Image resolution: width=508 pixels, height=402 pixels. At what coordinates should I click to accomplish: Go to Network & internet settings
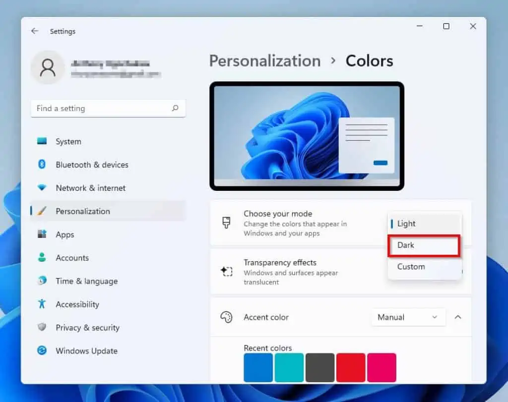pyautogui.click(x=90, y=188)
